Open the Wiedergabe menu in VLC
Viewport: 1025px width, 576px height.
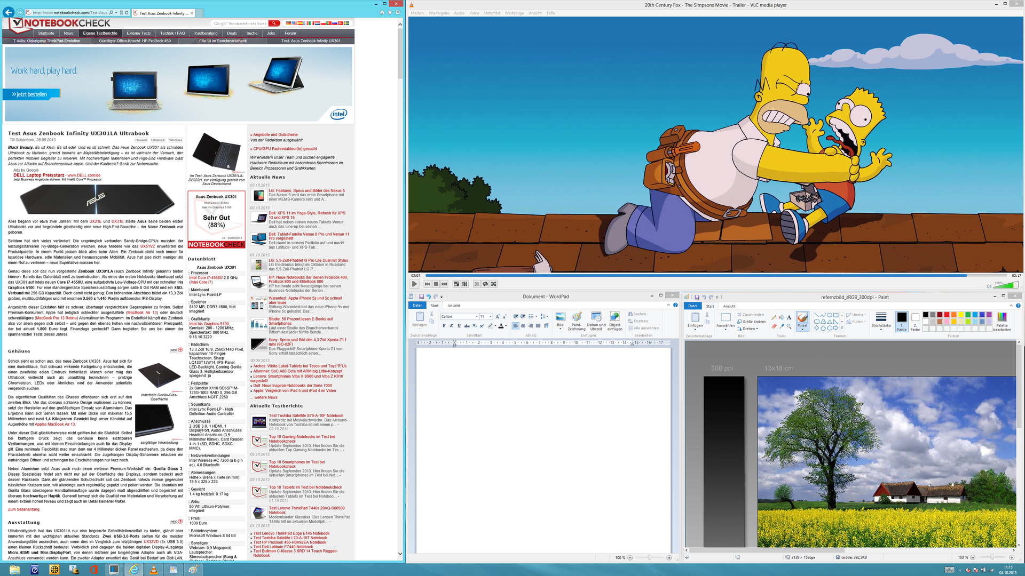[439, 13]
